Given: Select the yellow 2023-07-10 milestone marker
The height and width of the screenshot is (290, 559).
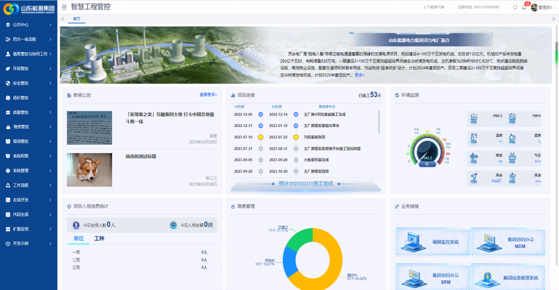Looking at the screenshot, I should click(x=261, y=137).
